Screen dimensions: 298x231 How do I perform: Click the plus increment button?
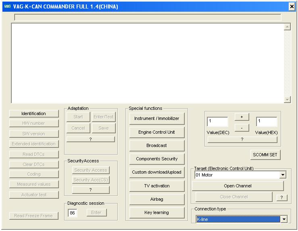point(242,117)
